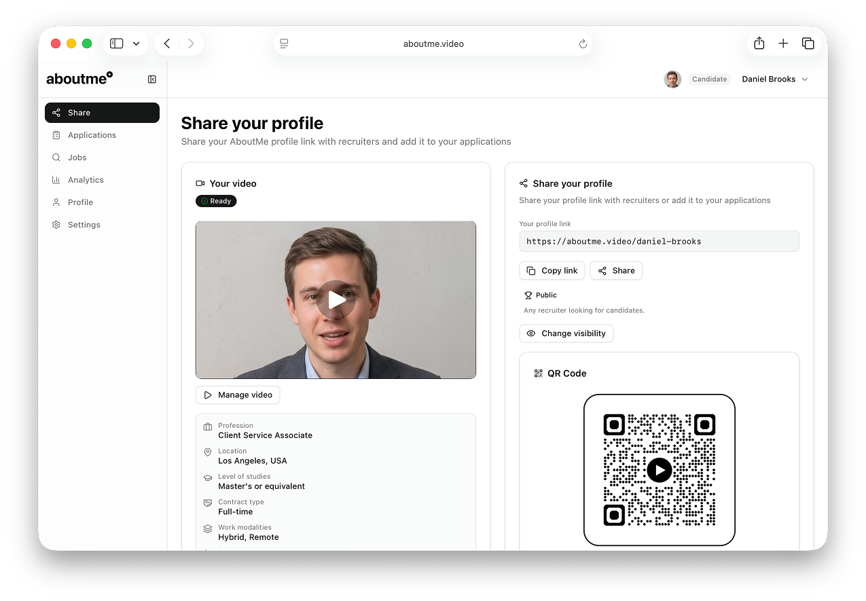The width and height of the screenshot is (866, 601).
Task: Click the aboutme logo
Action: (79, 79)
